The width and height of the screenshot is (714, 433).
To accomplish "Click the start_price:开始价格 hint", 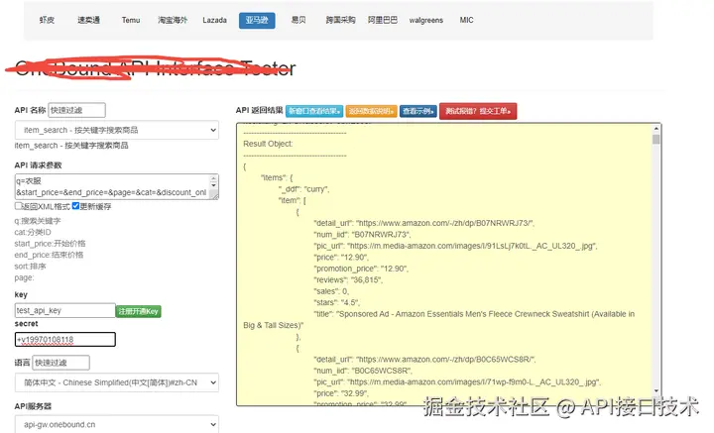I will (x=50, y=244).
